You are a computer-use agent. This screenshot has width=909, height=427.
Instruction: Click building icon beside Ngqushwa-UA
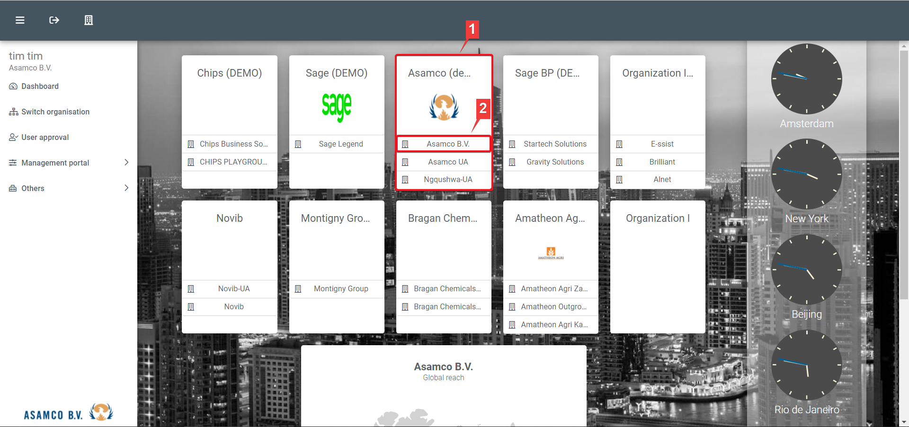pyautogui.click(x=405, y=180)
